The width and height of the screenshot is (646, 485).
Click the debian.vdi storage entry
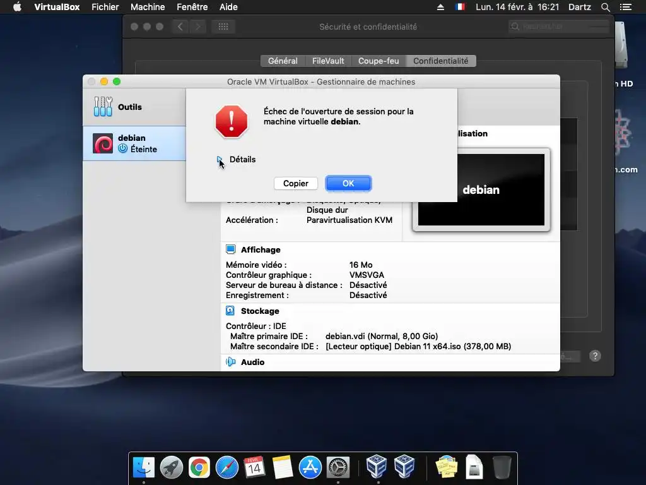click(x=382, y=336)
